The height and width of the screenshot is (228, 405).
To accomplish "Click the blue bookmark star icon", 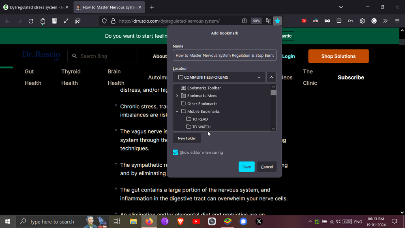I will coord(277,21).
